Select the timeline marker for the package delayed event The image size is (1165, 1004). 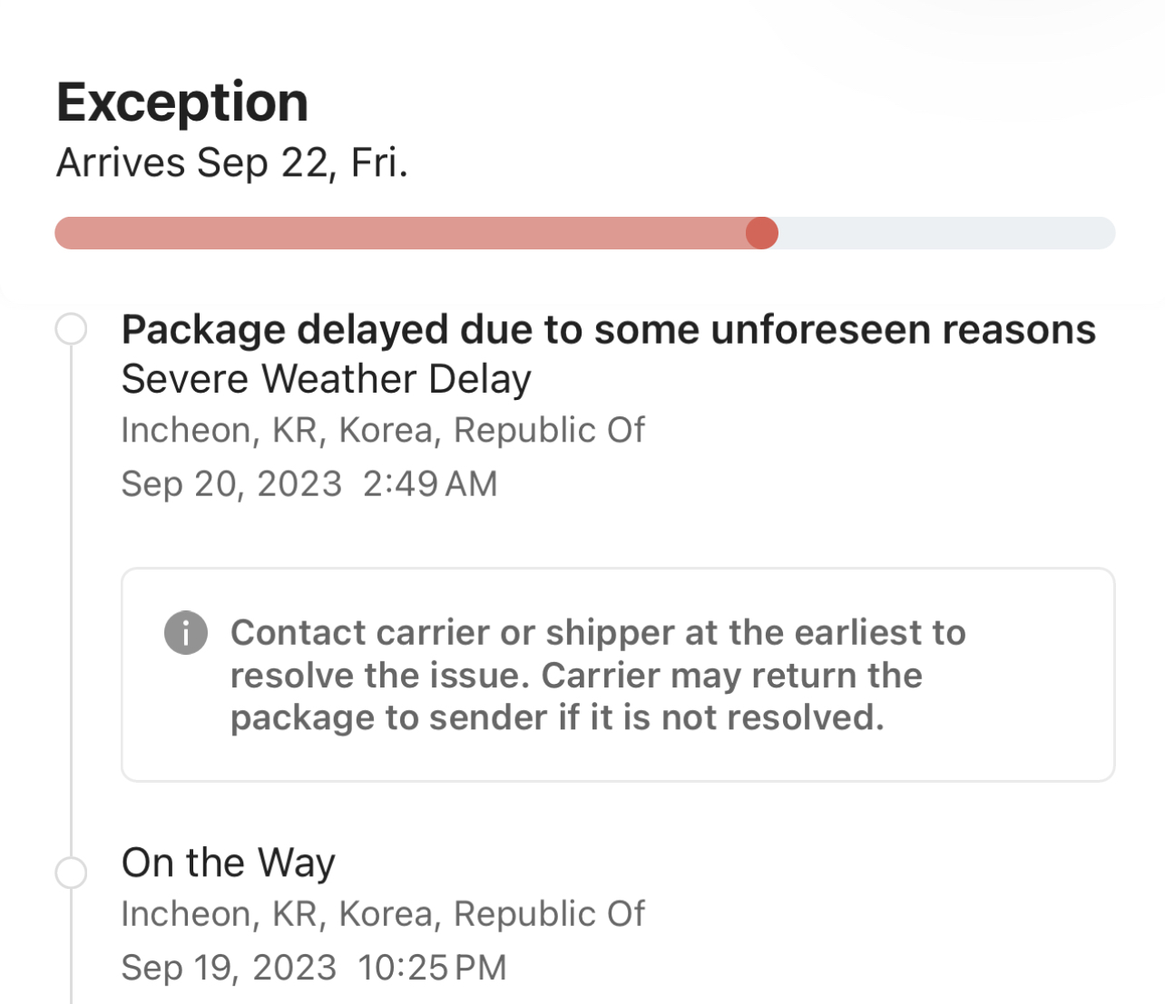point(71,329)
